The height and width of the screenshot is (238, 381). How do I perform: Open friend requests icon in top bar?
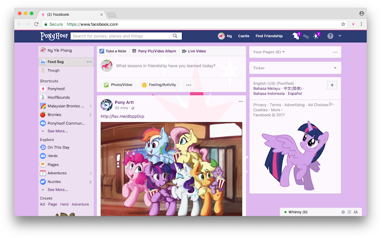pos(296,36)
